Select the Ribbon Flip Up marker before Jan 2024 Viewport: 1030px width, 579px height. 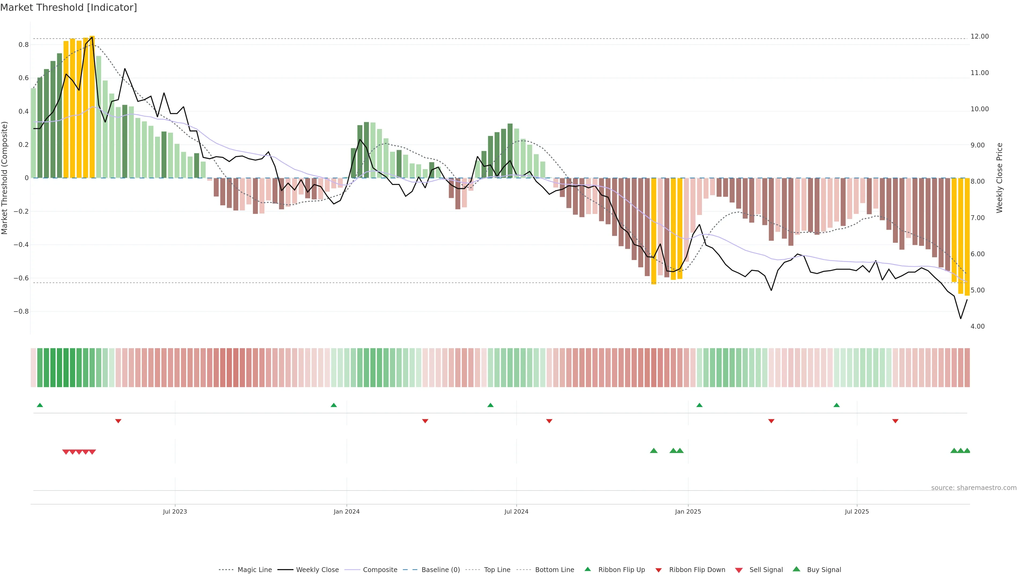[x=334, y=405]
